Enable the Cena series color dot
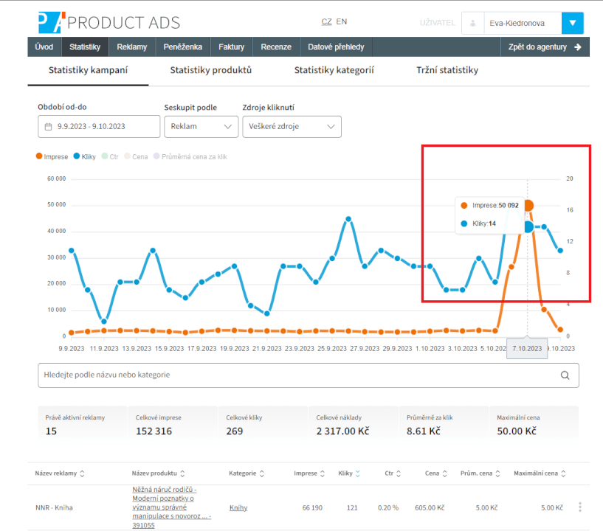 click(127, 157)
